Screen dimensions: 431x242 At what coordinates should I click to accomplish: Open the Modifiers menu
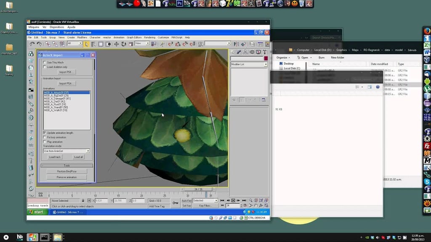click(82, 37)
